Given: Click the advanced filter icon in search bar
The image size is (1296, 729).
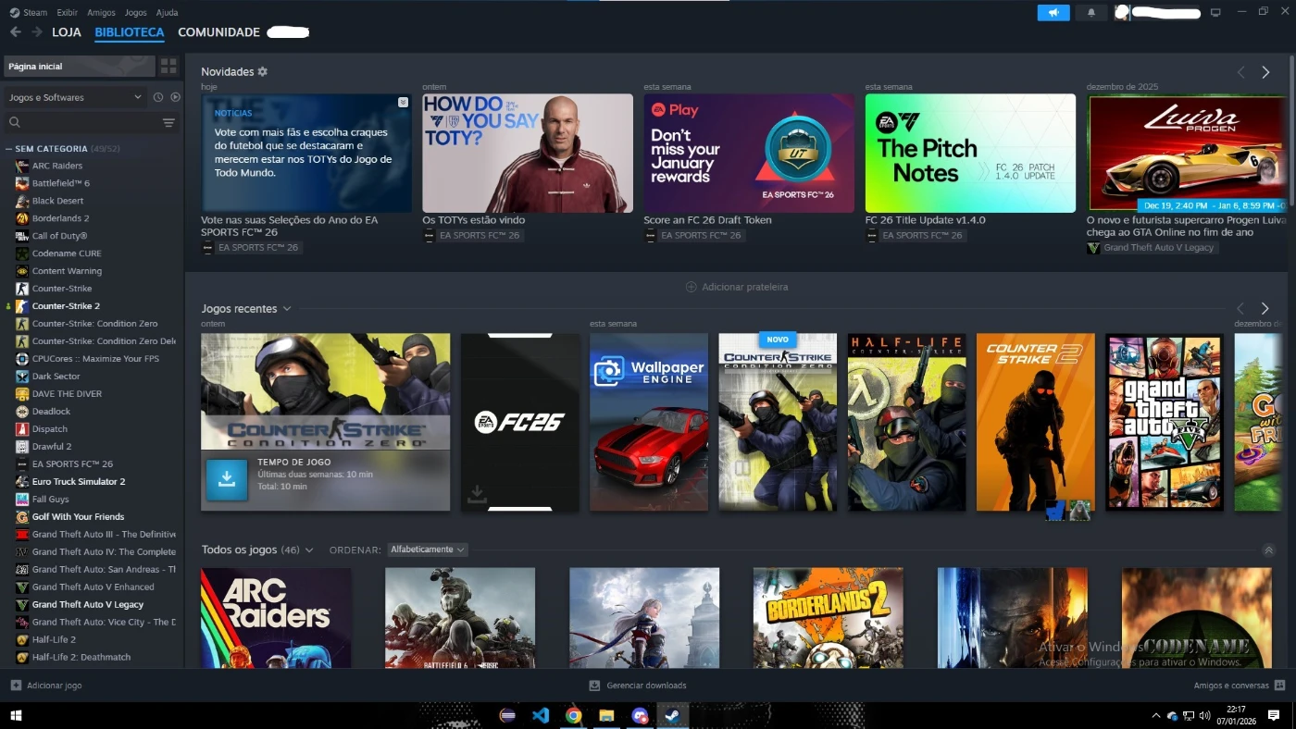Looking at the screenshot, I should [168, 122].
